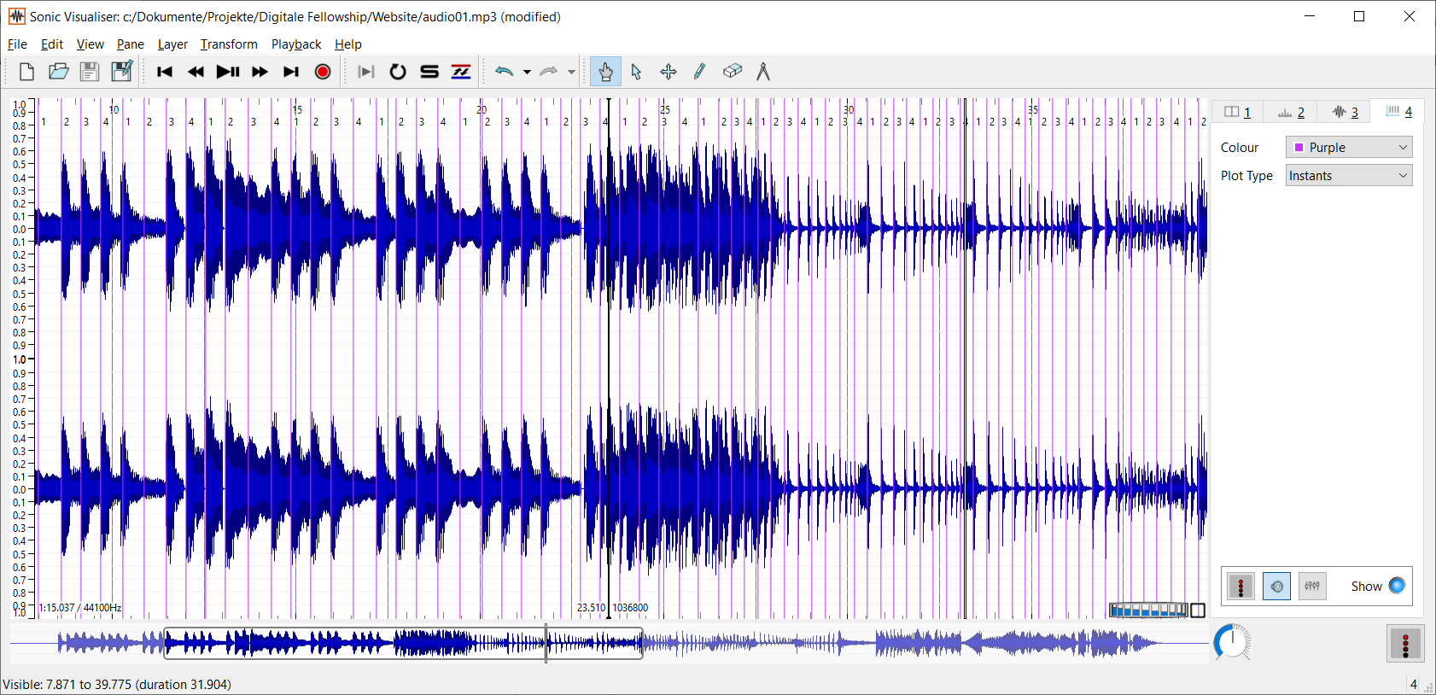
Task: Select the Move crosshair tool
Action: (668, 72)
